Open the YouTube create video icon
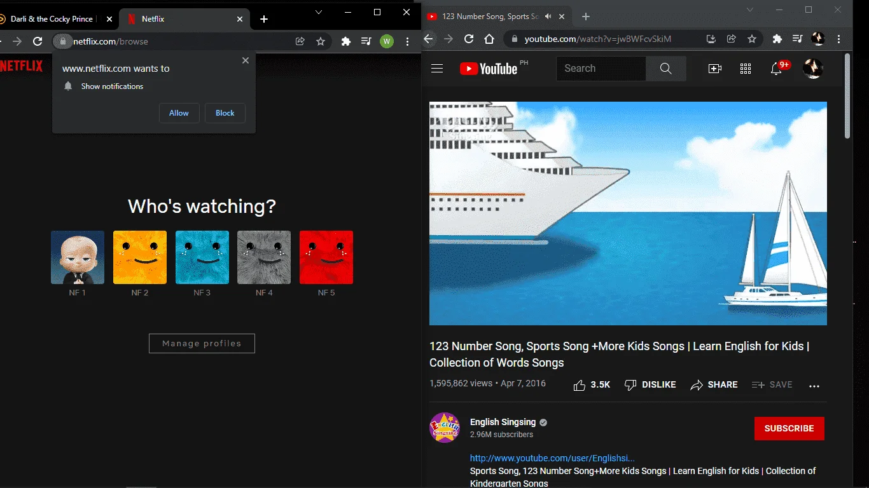The height and width of the screenshot is (488, 869). (715, 69)
